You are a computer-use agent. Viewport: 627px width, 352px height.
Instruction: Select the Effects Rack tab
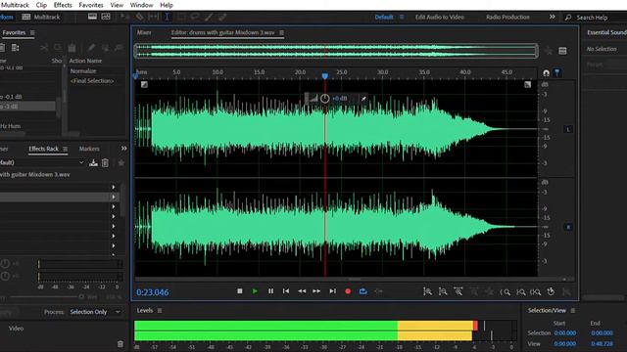(43, 149)
